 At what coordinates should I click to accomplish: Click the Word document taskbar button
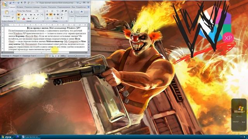point(31,137)
